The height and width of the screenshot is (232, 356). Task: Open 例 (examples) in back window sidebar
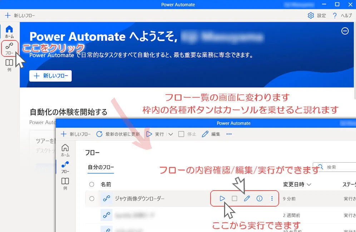(9, 65)
